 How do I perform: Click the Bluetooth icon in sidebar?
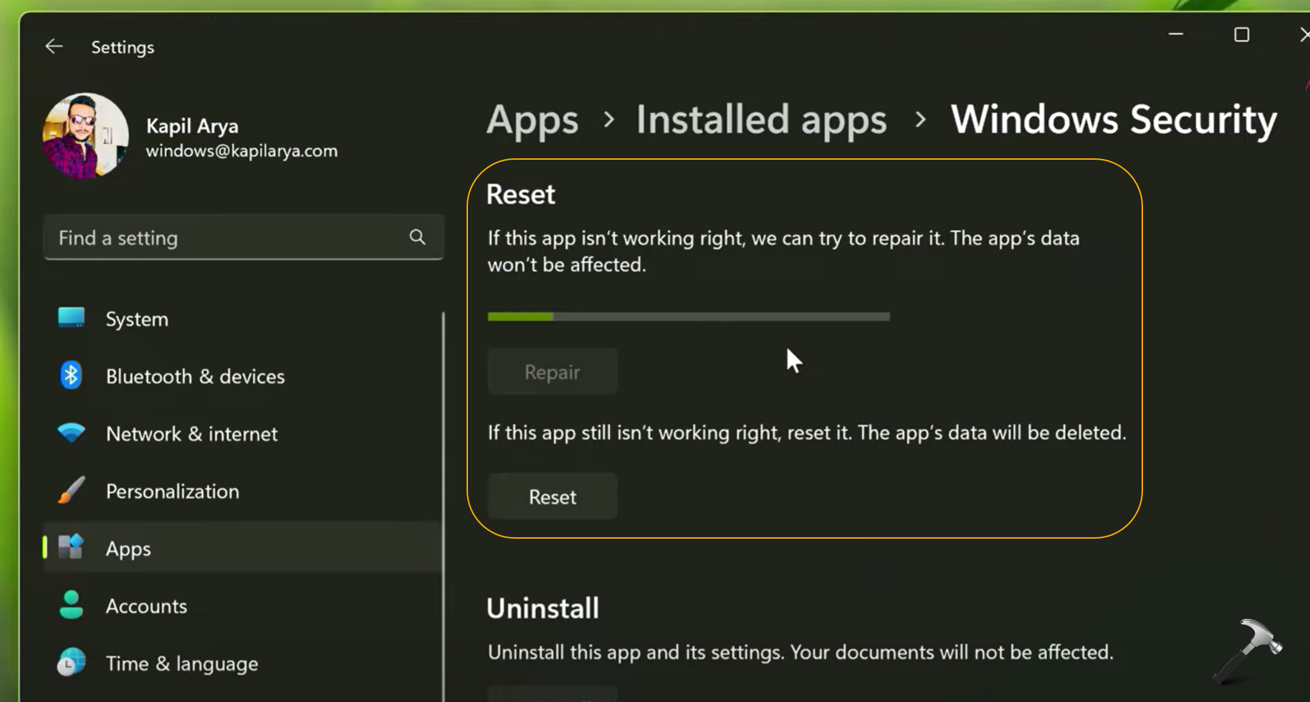click(x=71, y=375)
